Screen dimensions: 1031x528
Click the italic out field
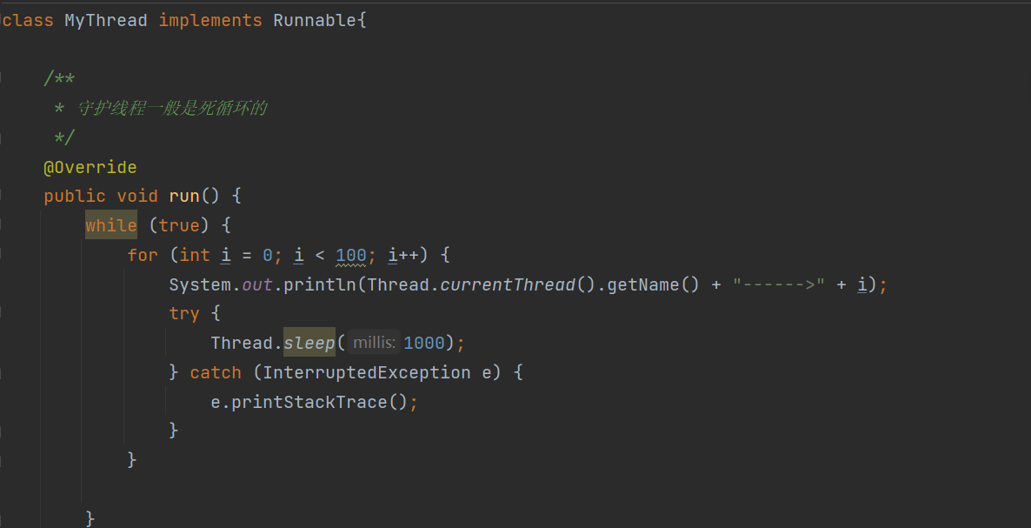tap(257, 284)
